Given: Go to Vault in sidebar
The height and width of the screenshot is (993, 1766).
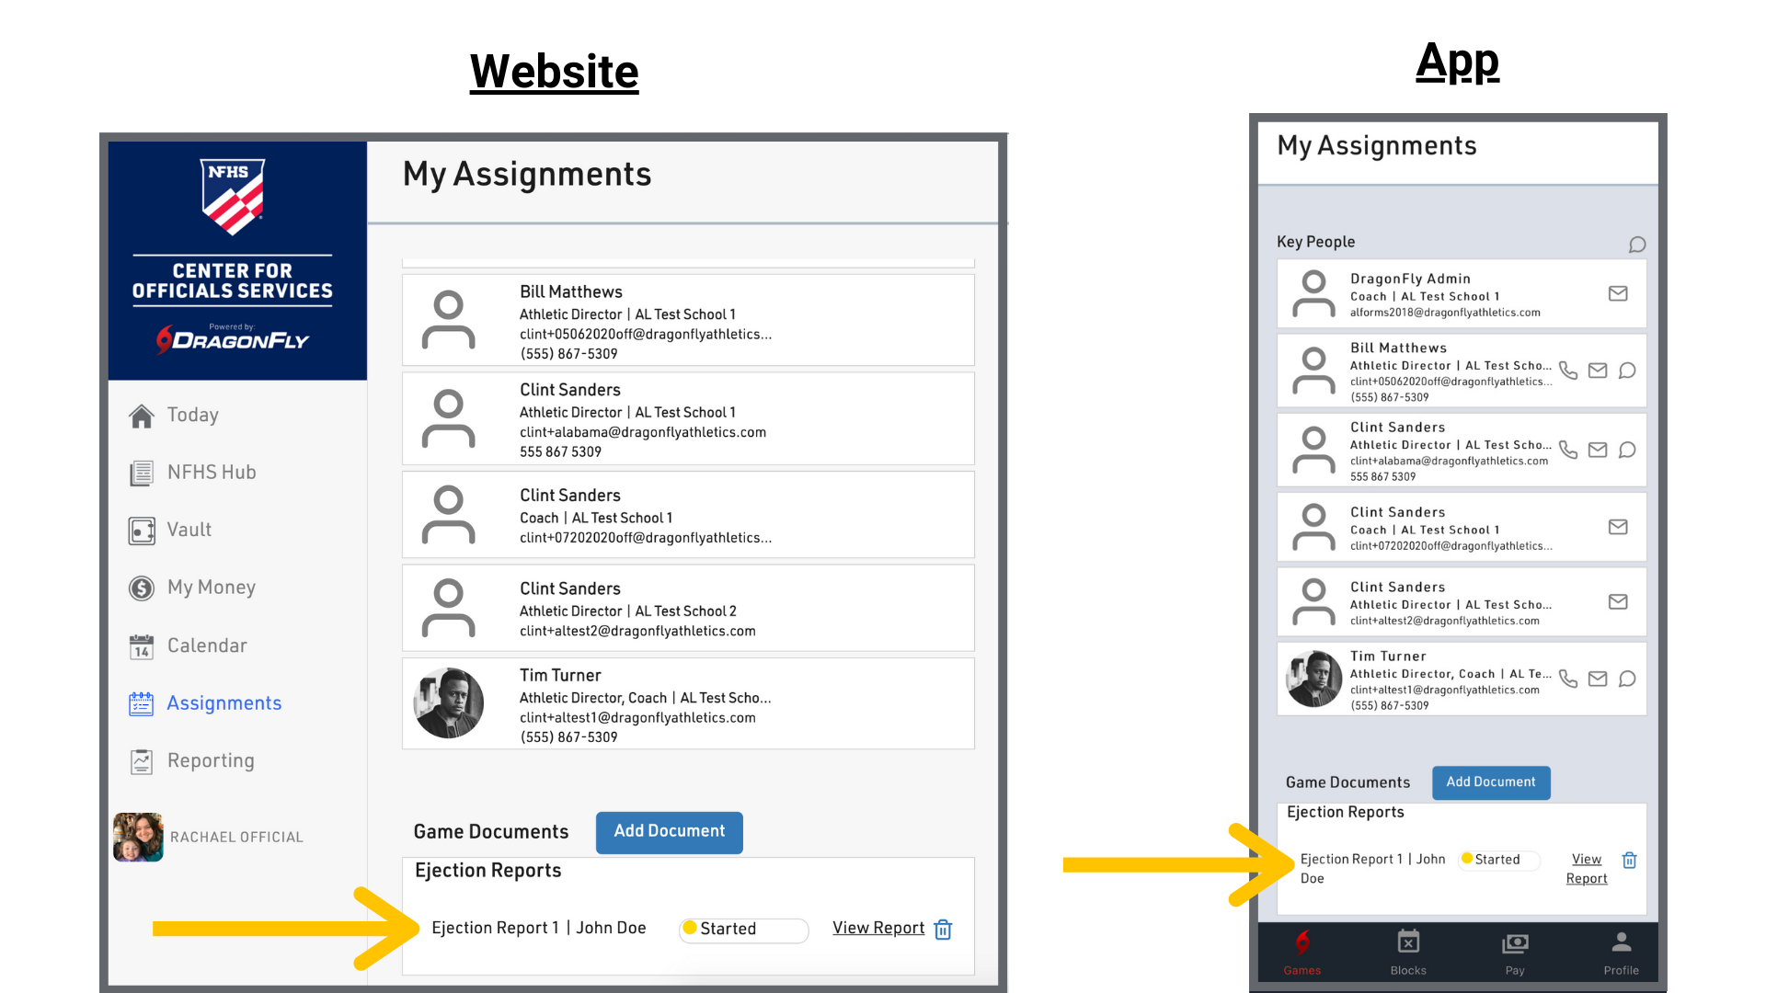Looking at the screenshot, I should click(x=189, y=530).
